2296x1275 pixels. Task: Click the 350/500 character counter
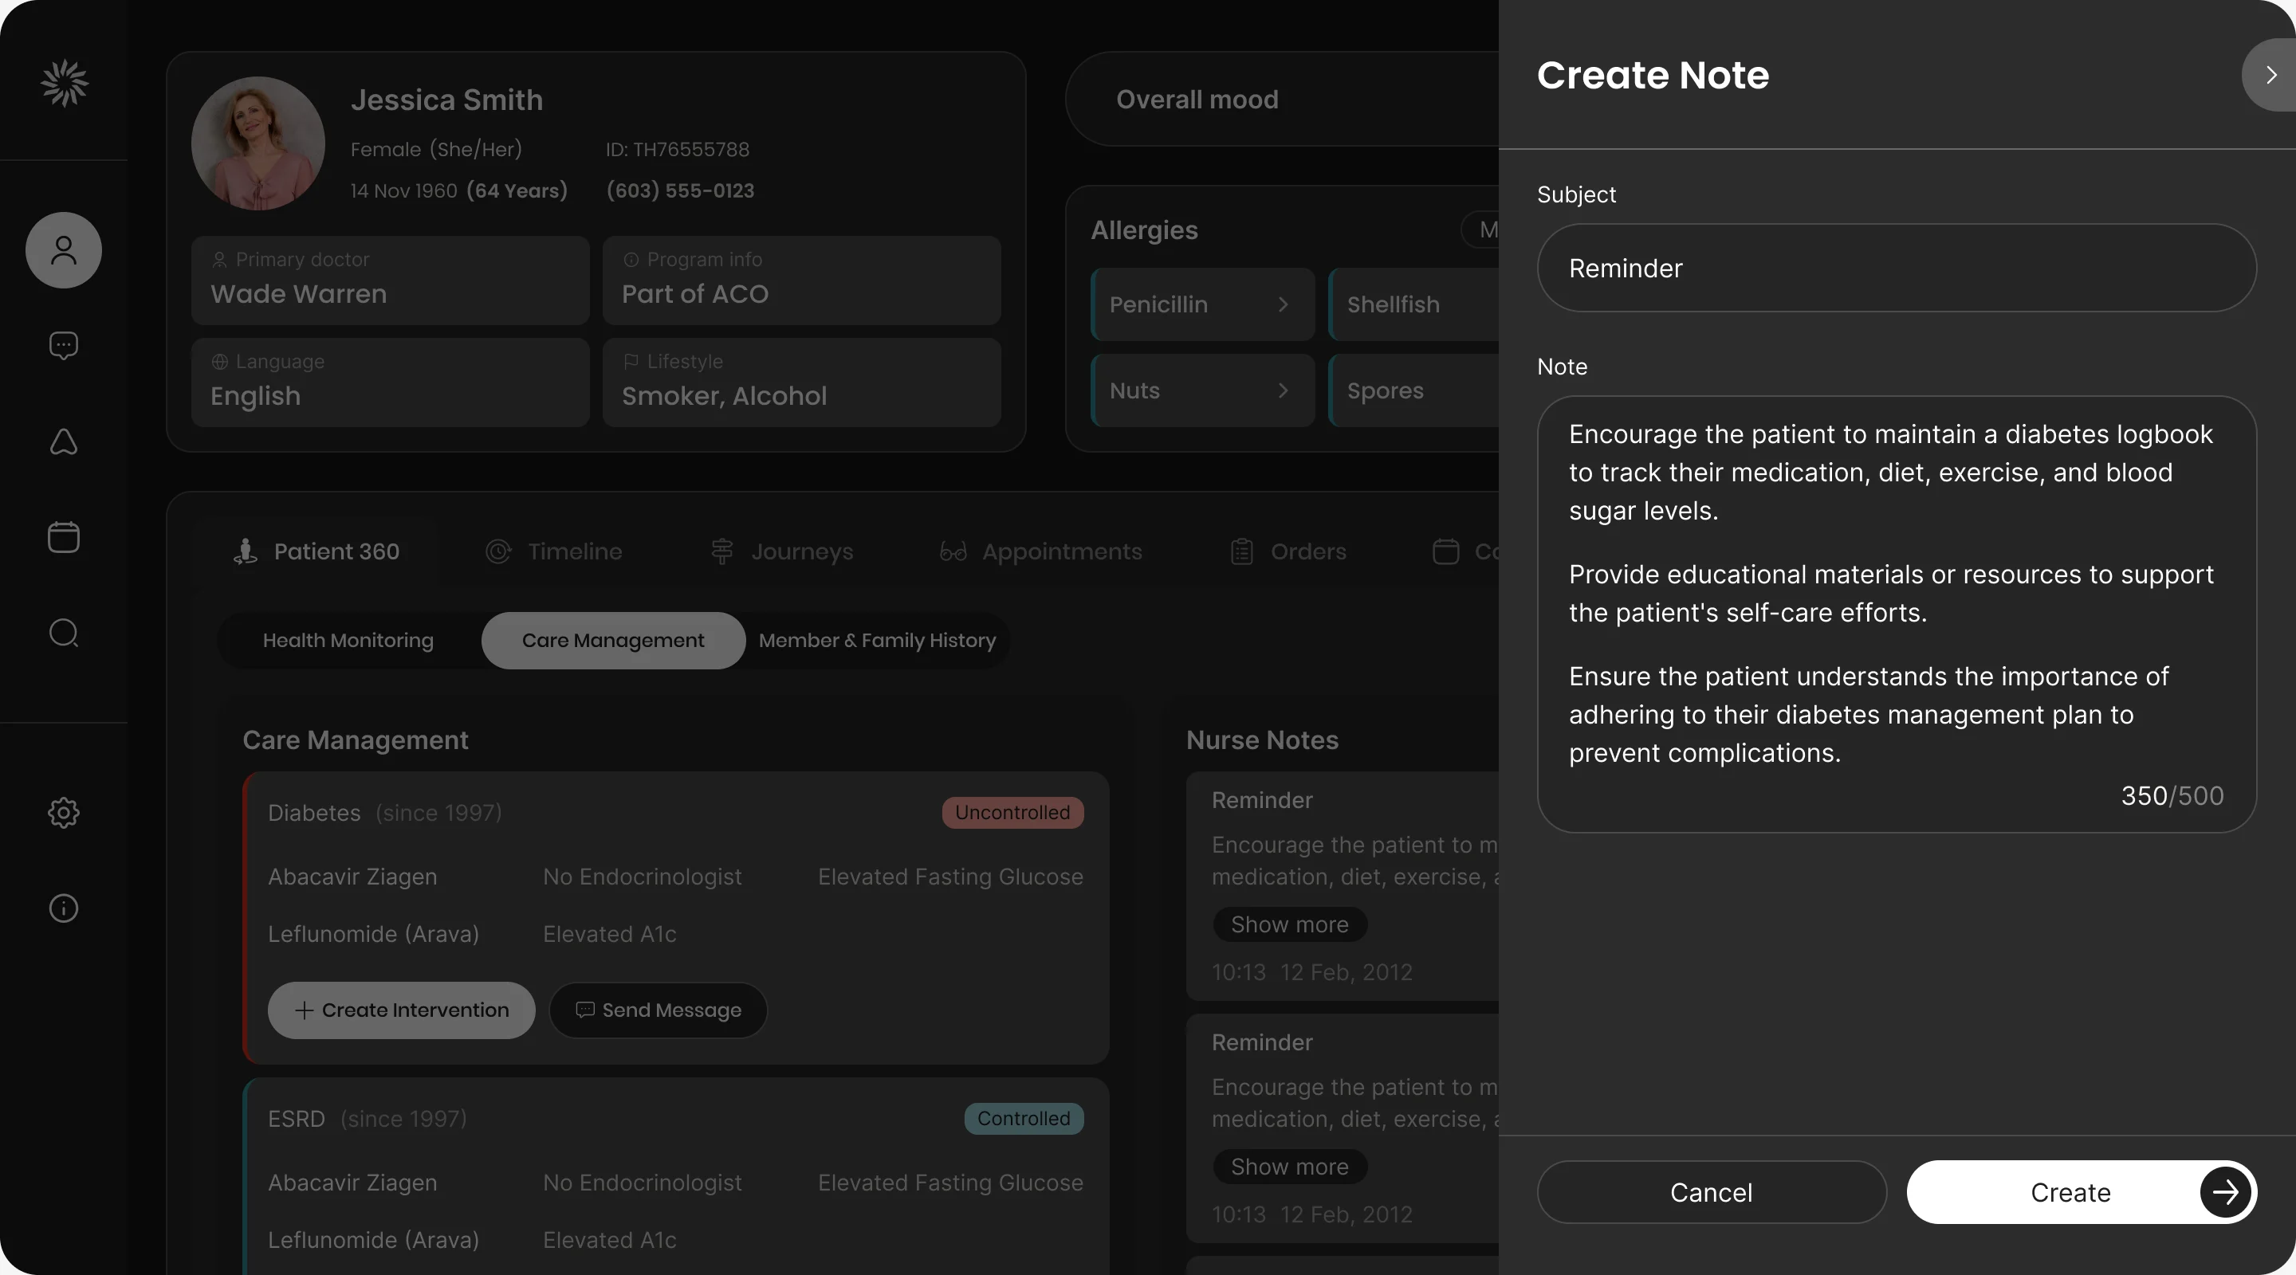[x=2172, y=795]
